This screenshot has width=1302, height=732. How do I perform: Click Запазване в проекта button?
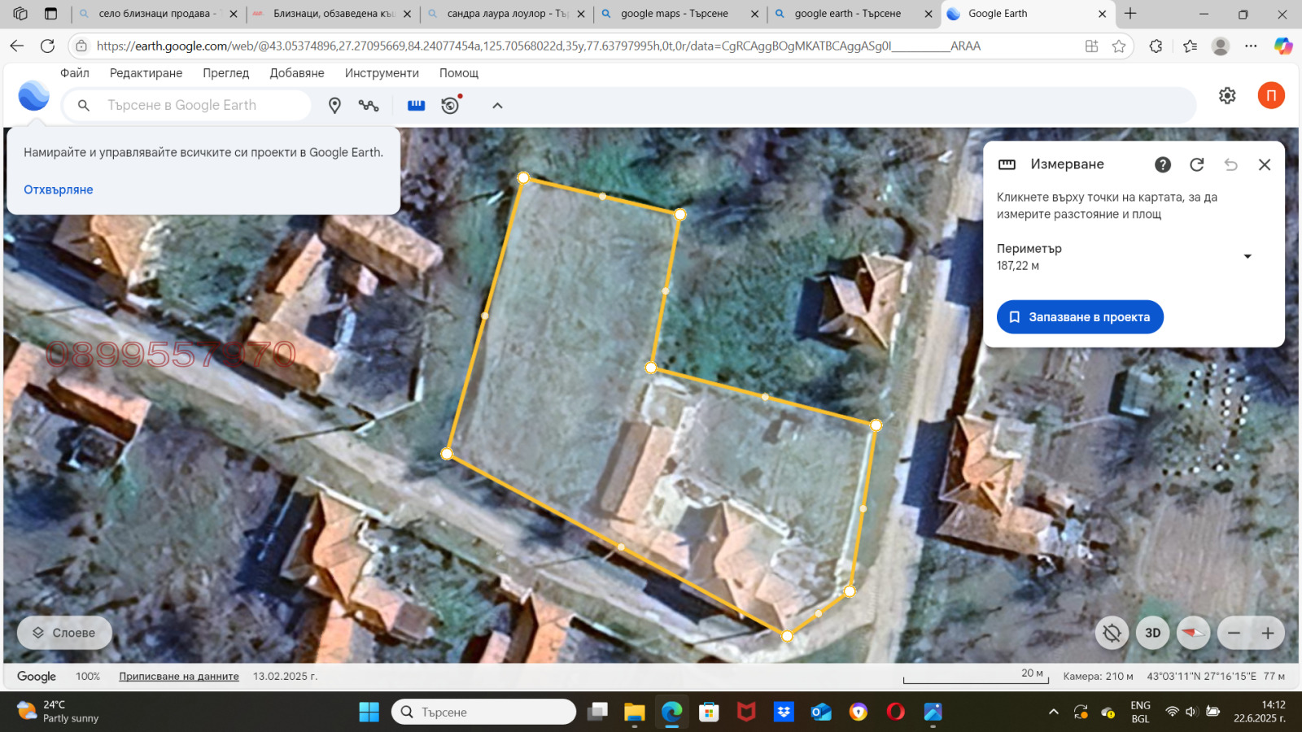(1080, 317)
